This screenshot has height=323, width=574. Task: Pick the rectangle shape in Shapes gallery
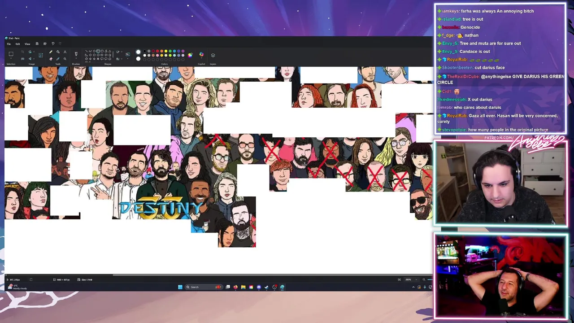tap(98, 51)
